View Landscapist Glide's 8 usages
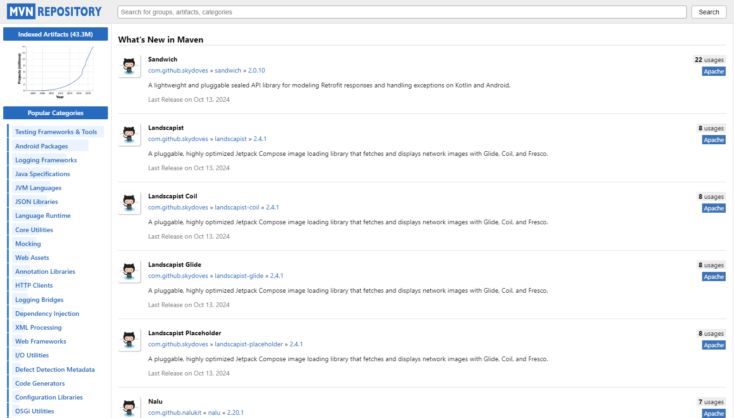This screenshot has height=418, width=734. pos(711,265)
